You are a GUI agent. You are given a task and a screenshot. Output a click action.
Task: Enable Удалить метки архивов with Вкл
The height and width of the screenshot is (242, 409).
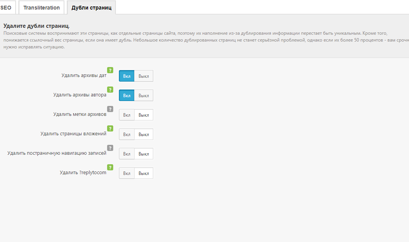coord(127,115)
